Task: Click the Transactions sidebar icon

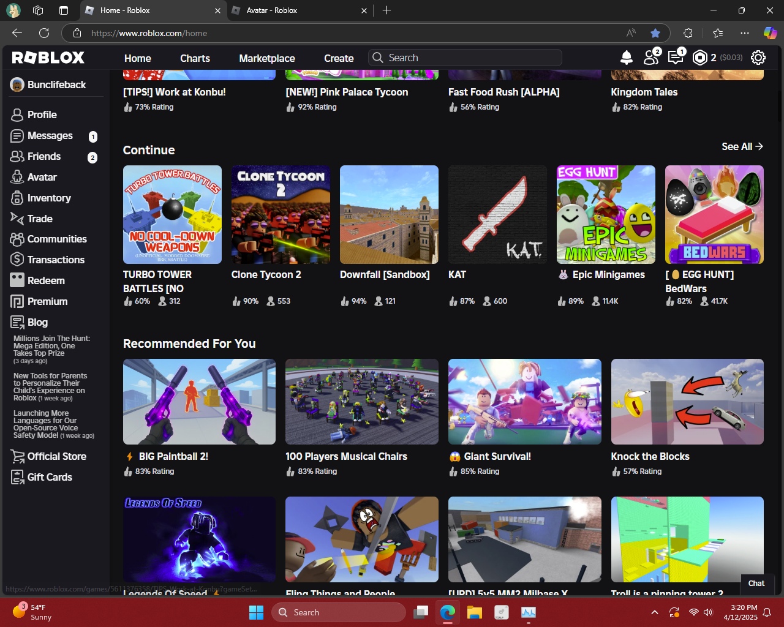Action: click(x=17, y=260)
